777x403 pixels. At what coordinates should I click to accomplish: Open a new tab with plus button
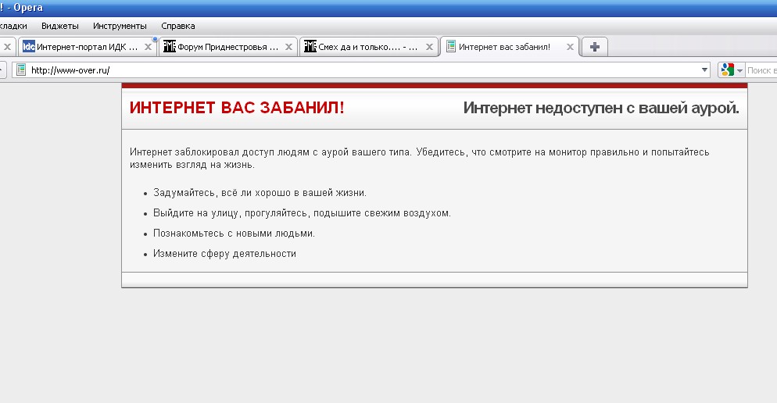click(595, 47)
